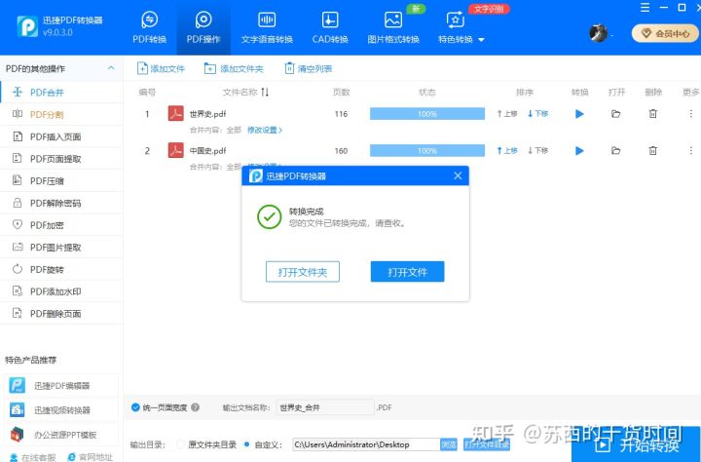Viewport: 701px width, 462px height.
Task: Select PDF旋转 in the sidebar
Action: [61, 269]
